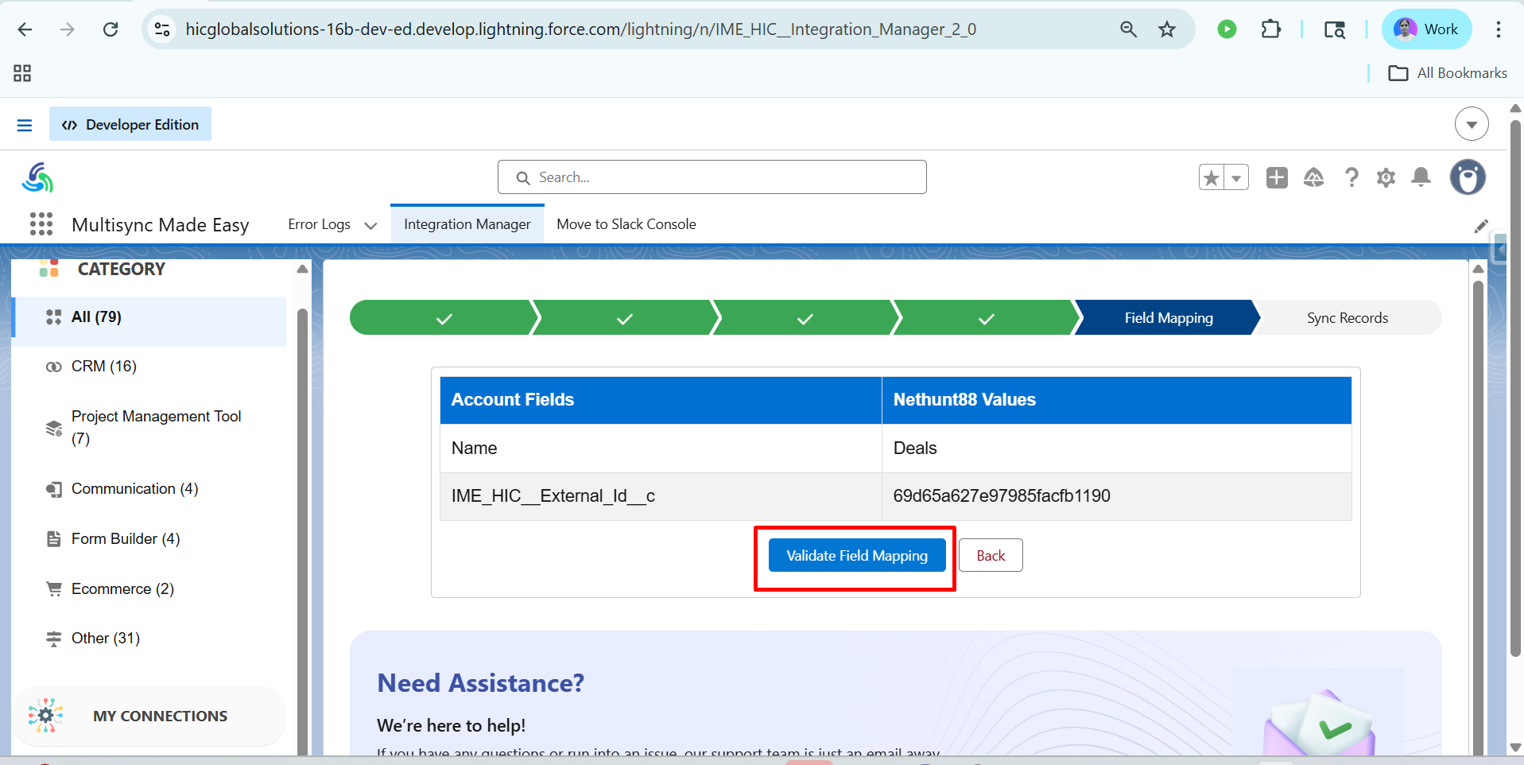Image resolution: width=1524 pixels, height=765 pixels.
Task: Click the user profile avatar
Action: click(1467, 177)
